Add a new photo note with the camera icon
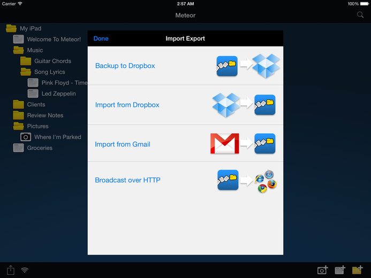This screenshot has height=278, width=371. (322, 270)
